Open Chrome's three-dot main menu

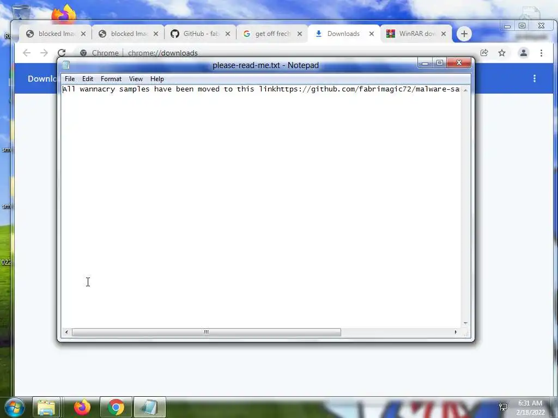(541, 53)
